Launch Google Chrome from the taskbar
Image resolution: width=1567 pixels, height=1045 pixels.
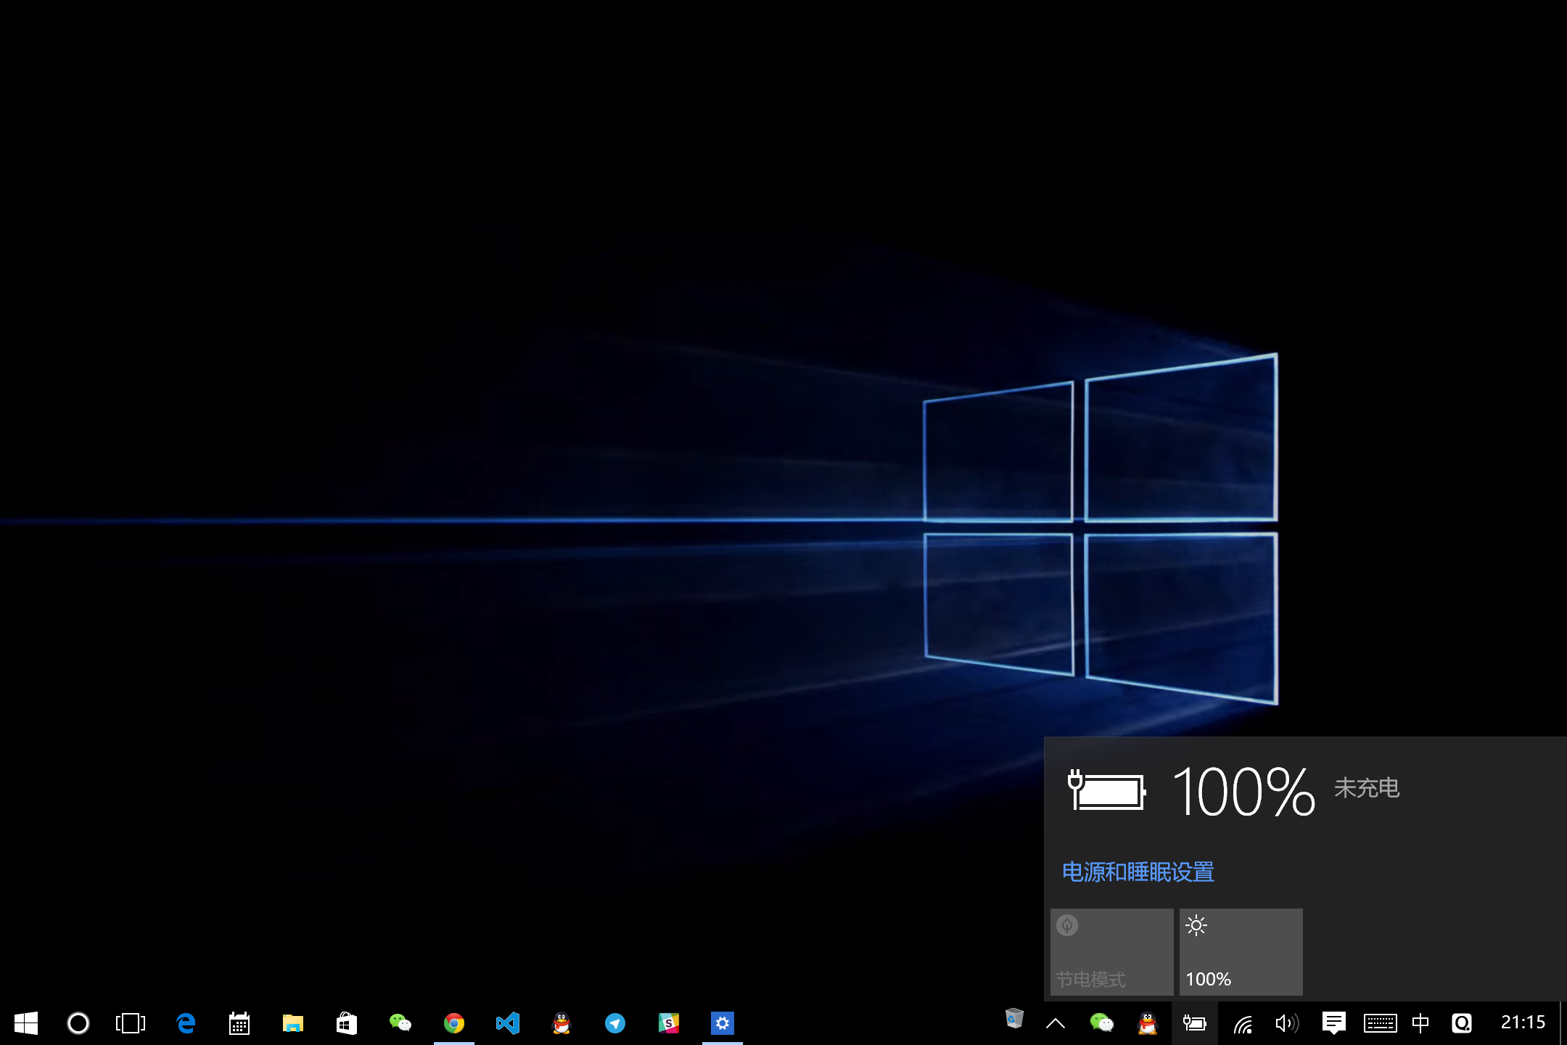coord(454,1023)
